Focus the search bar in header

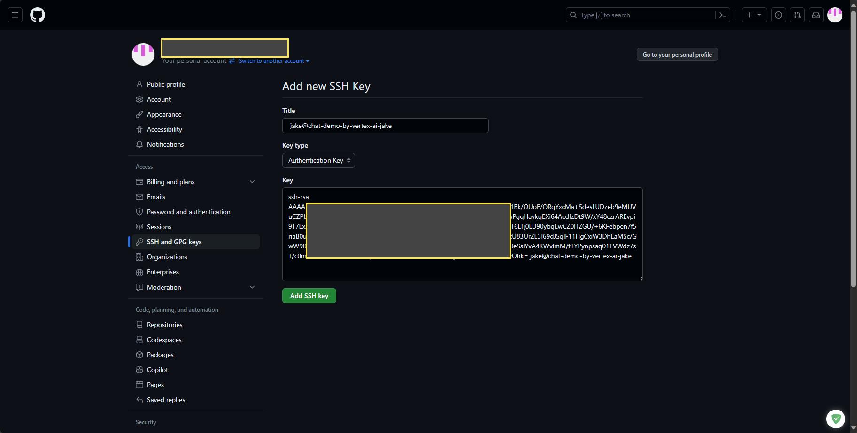[641, 15]
